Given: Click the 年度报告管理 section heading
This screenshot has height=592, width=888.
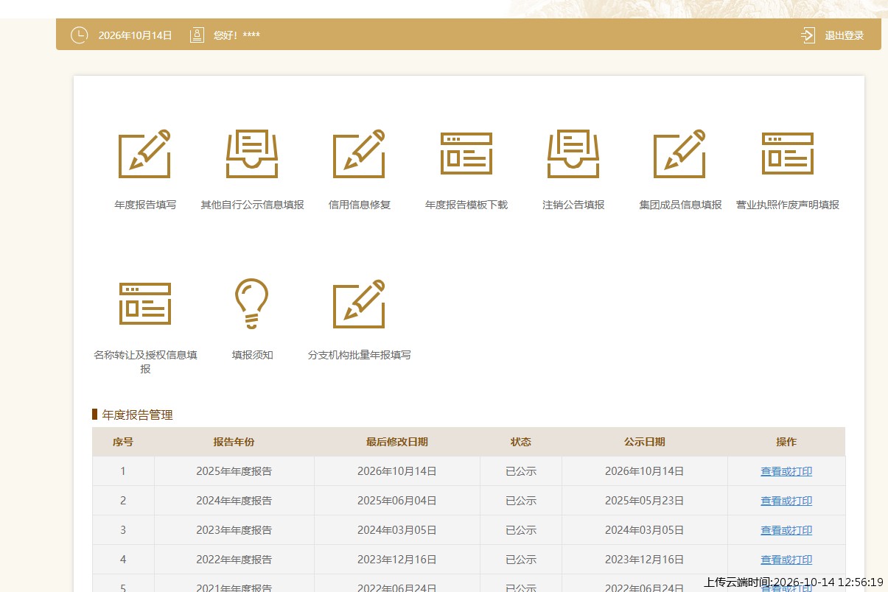Looking at the screenshot, I should coord(137,415).
